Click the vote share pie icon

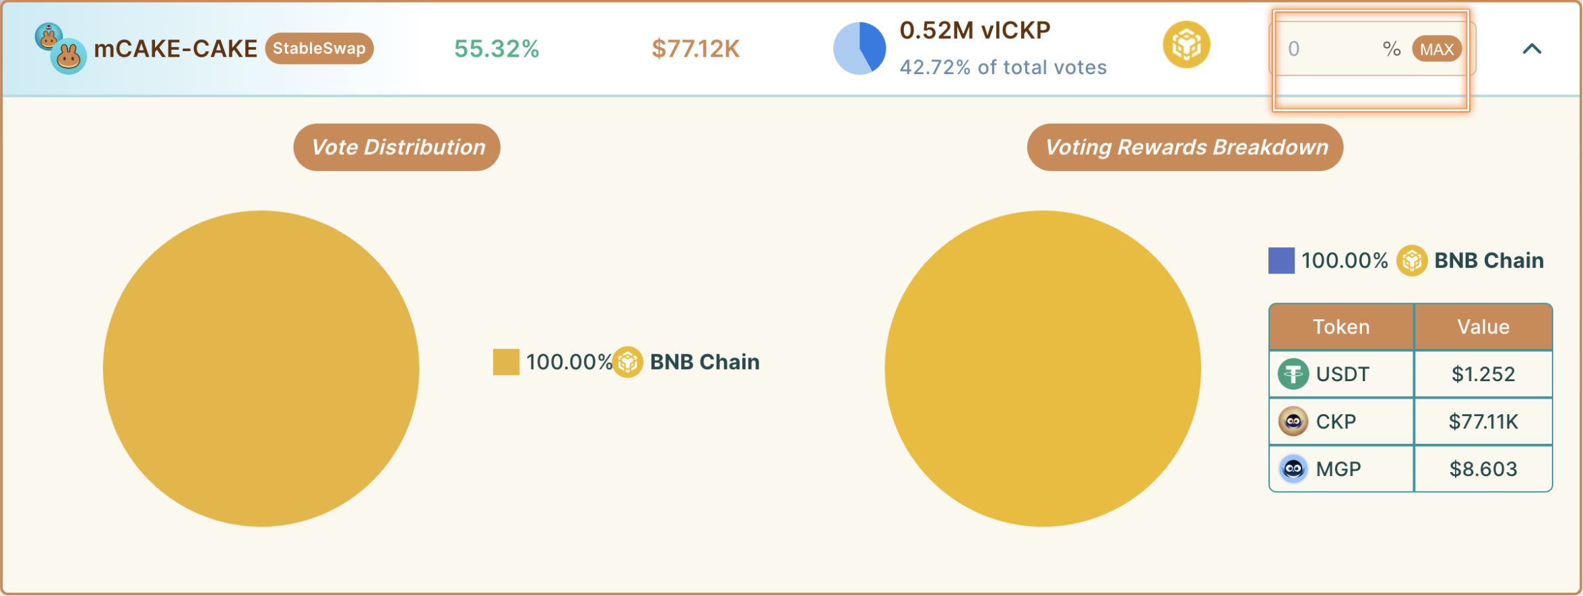tap(860, 48)
